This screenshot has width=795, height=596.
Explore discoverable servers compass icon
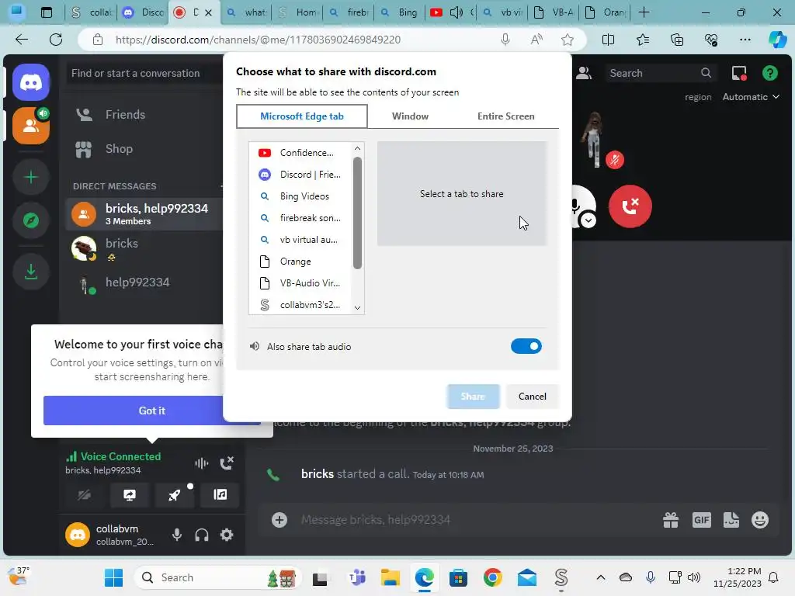(31, 220)
